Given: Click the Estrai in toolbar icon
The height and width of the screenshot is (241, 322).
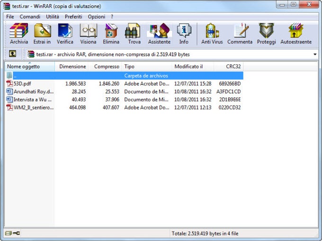Looking at the screenshot, I should tap(42, 31).
